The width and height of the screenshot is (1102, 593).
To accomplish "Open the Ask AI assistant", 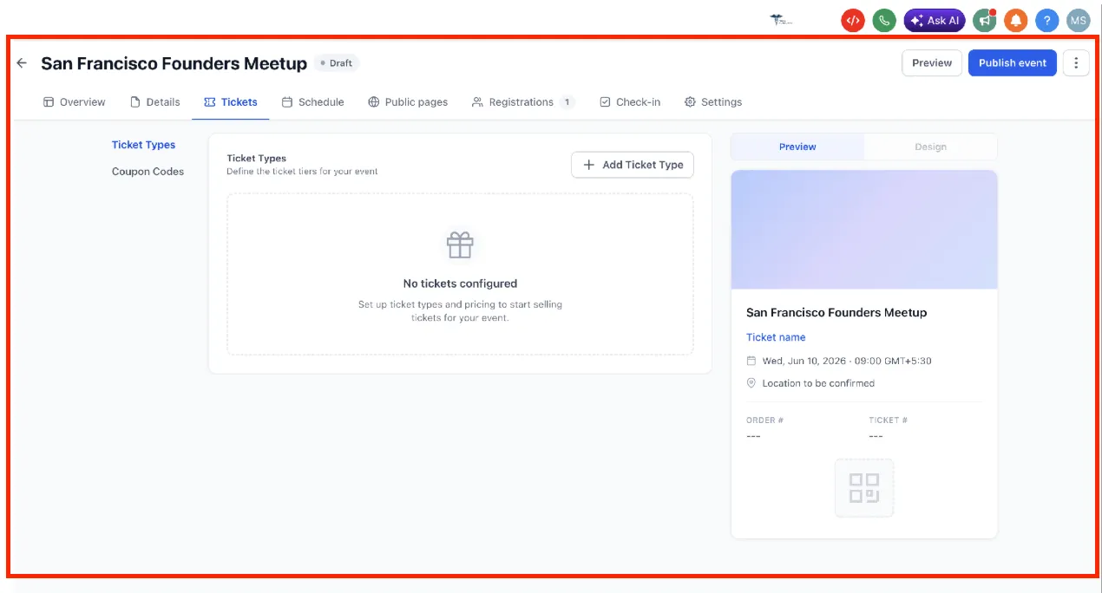I will coord(935,21).
